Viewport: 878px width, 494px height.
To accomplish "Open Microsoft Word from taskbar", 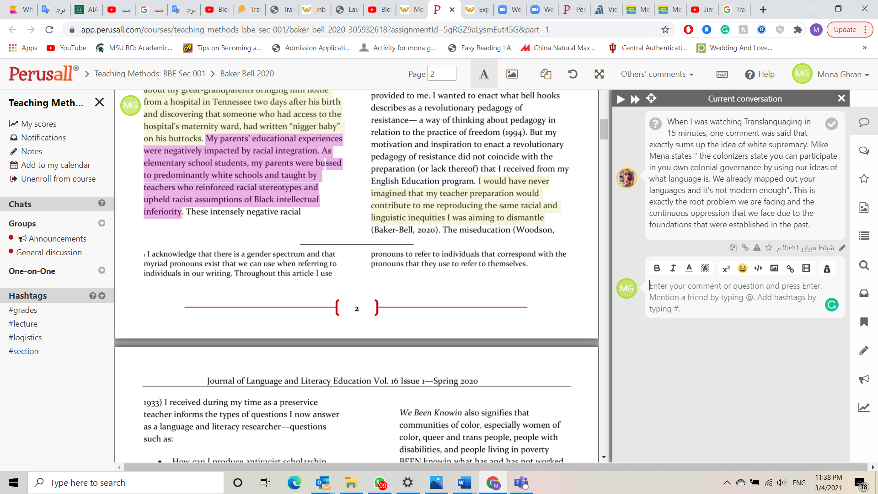I will click(464, 483).
